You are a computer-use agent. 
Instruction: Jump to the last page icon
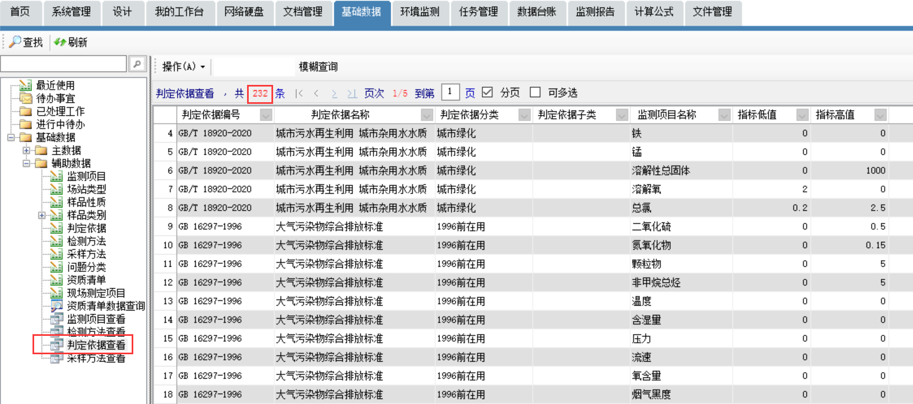[x=352, y=94]
